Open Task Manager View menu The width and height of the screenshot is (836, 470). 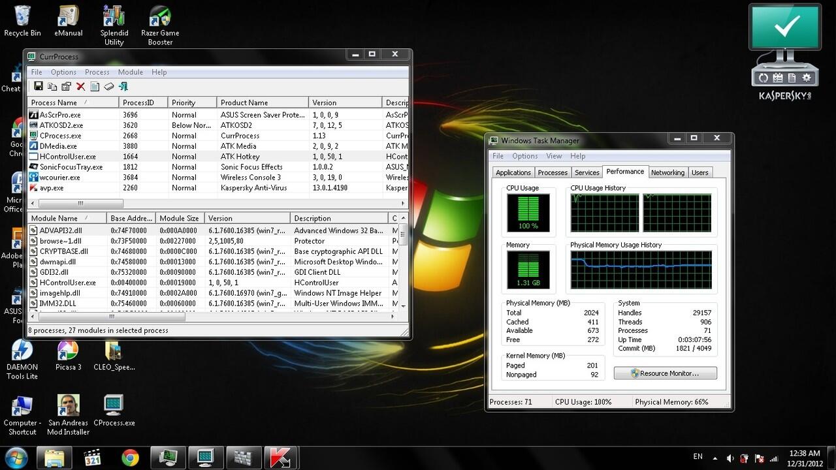pos(554,156)
